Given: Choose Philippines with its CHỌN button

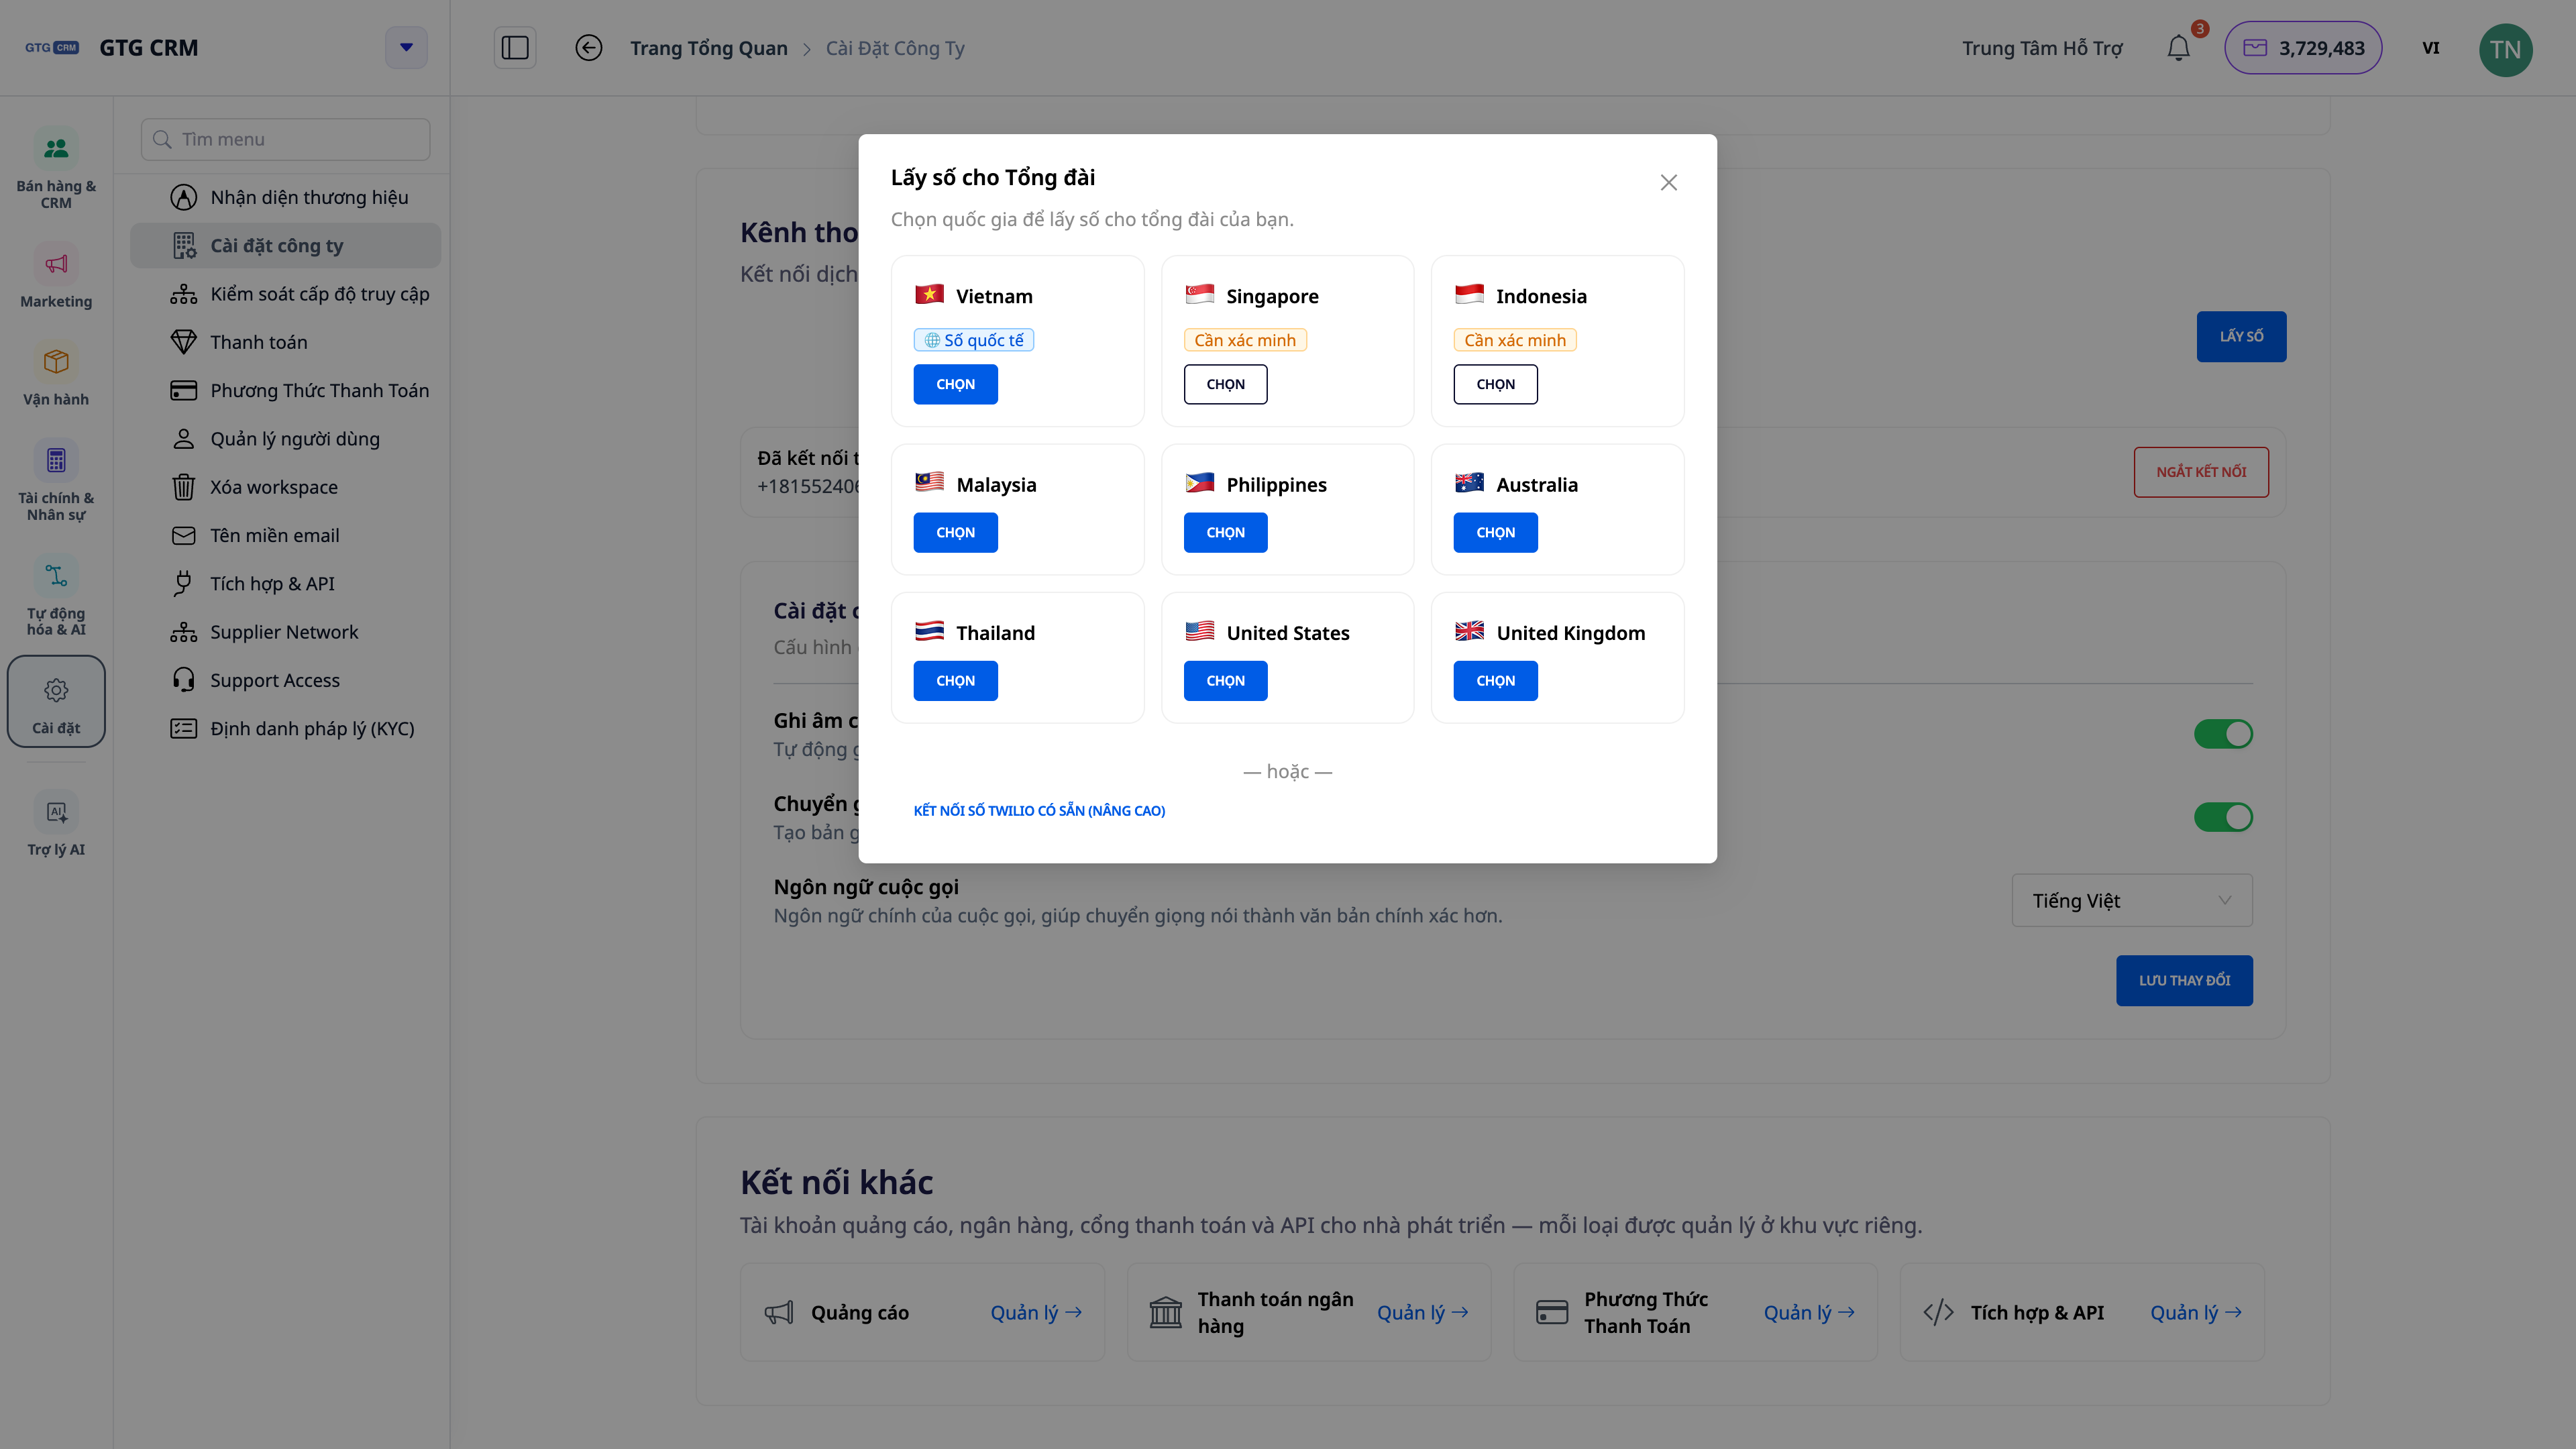Looking at the screenshot, I should [x=1225, y=532].
